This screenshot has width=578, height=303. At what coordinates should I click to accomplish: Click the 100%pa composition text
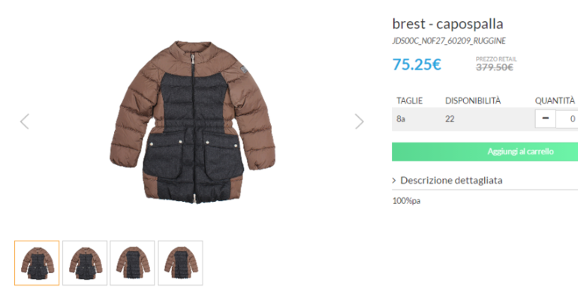(406, 201)
